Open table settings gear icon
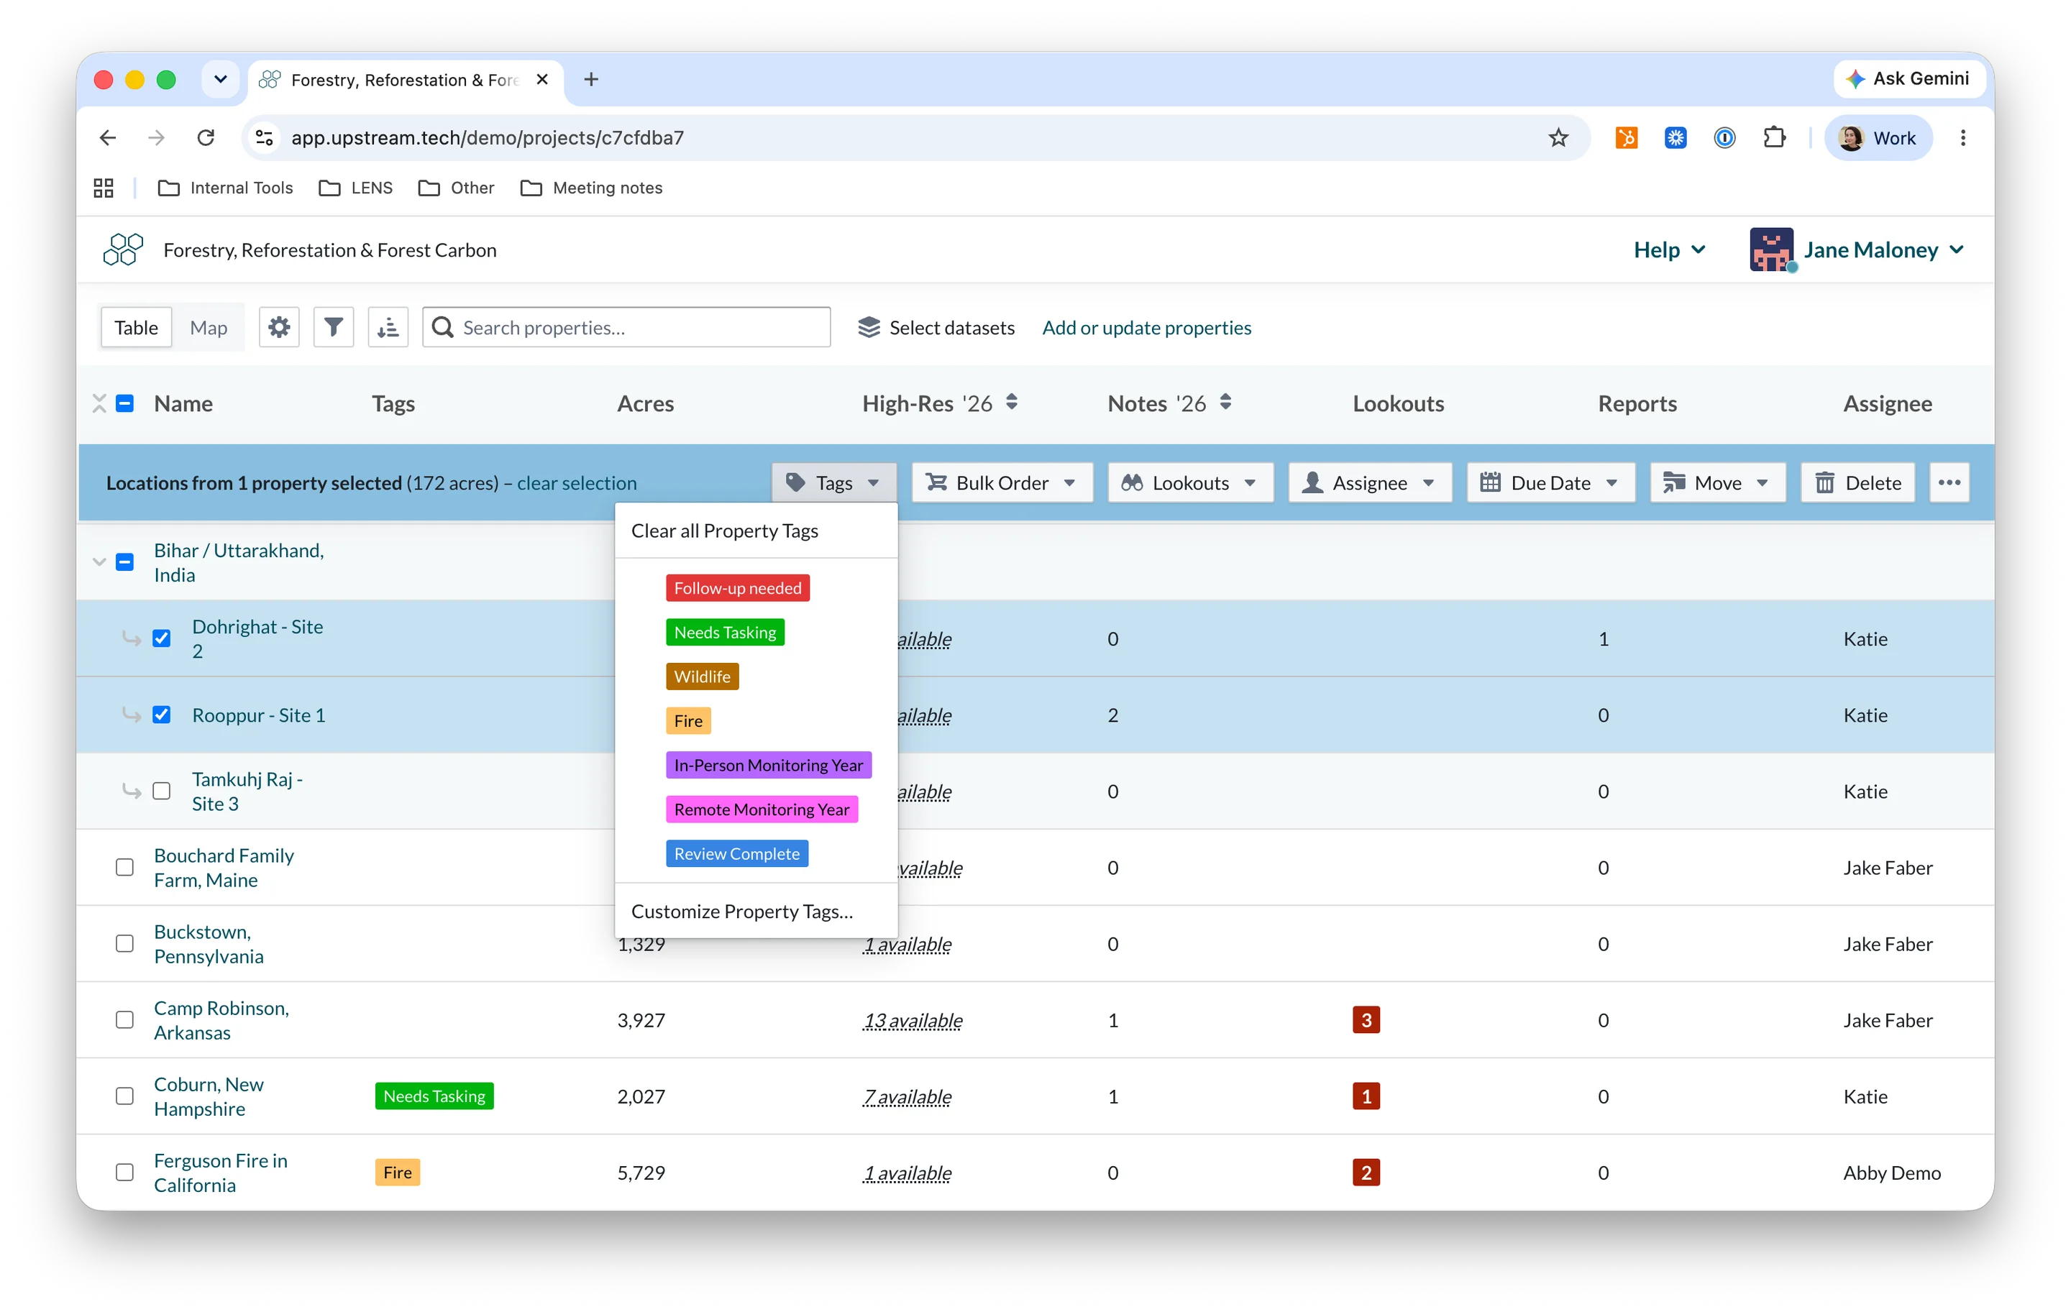 pos(279,328)
